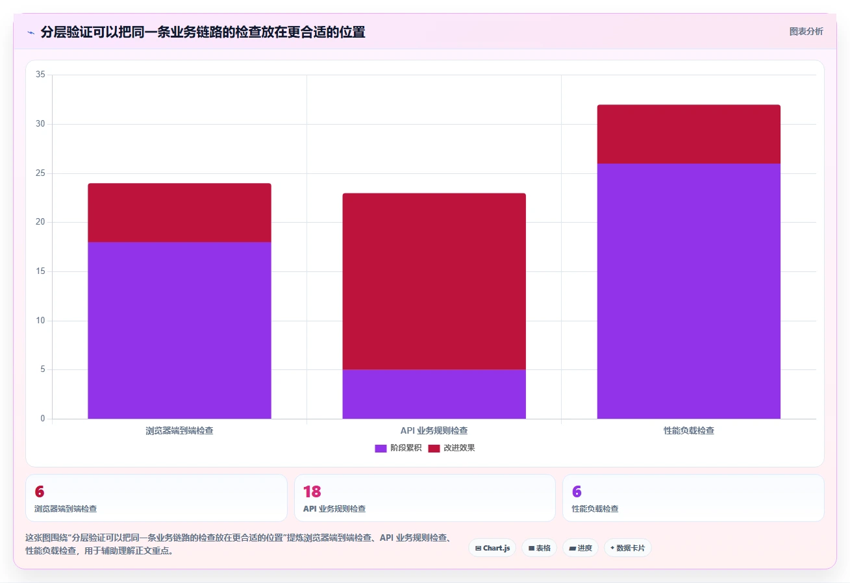Click the purple segment of 浏览器端到端检查 bar
This screenshot has height=583, width=850.
(179, 330)
